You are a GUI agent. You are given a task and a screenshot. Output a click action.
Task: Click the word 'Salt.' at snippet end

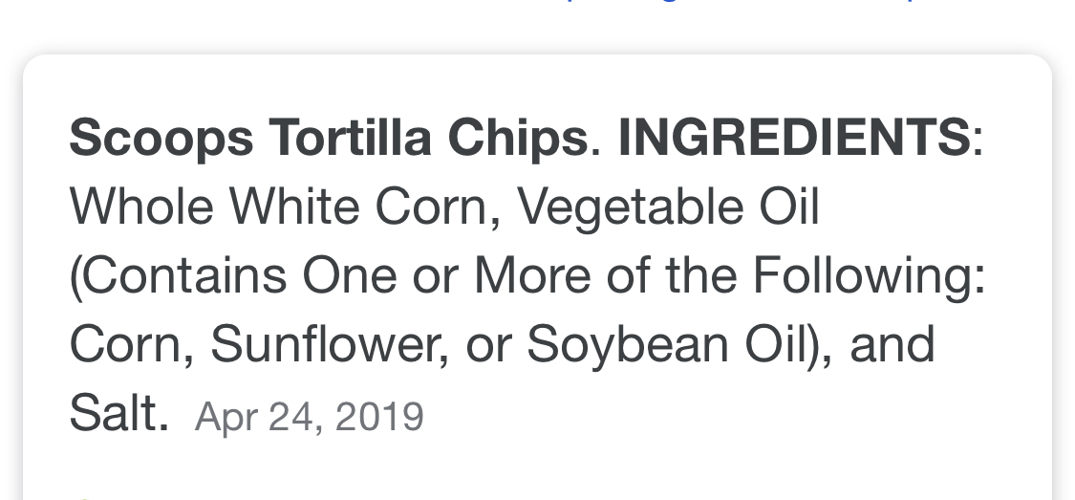[x=119, y=413]
